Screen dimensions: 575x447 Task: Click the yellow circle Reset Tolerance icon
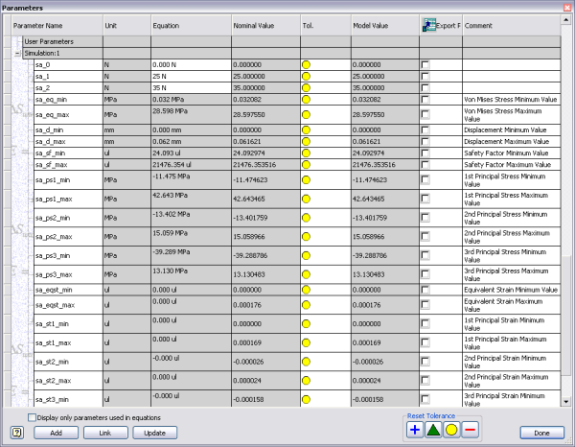tap(451, 430)
